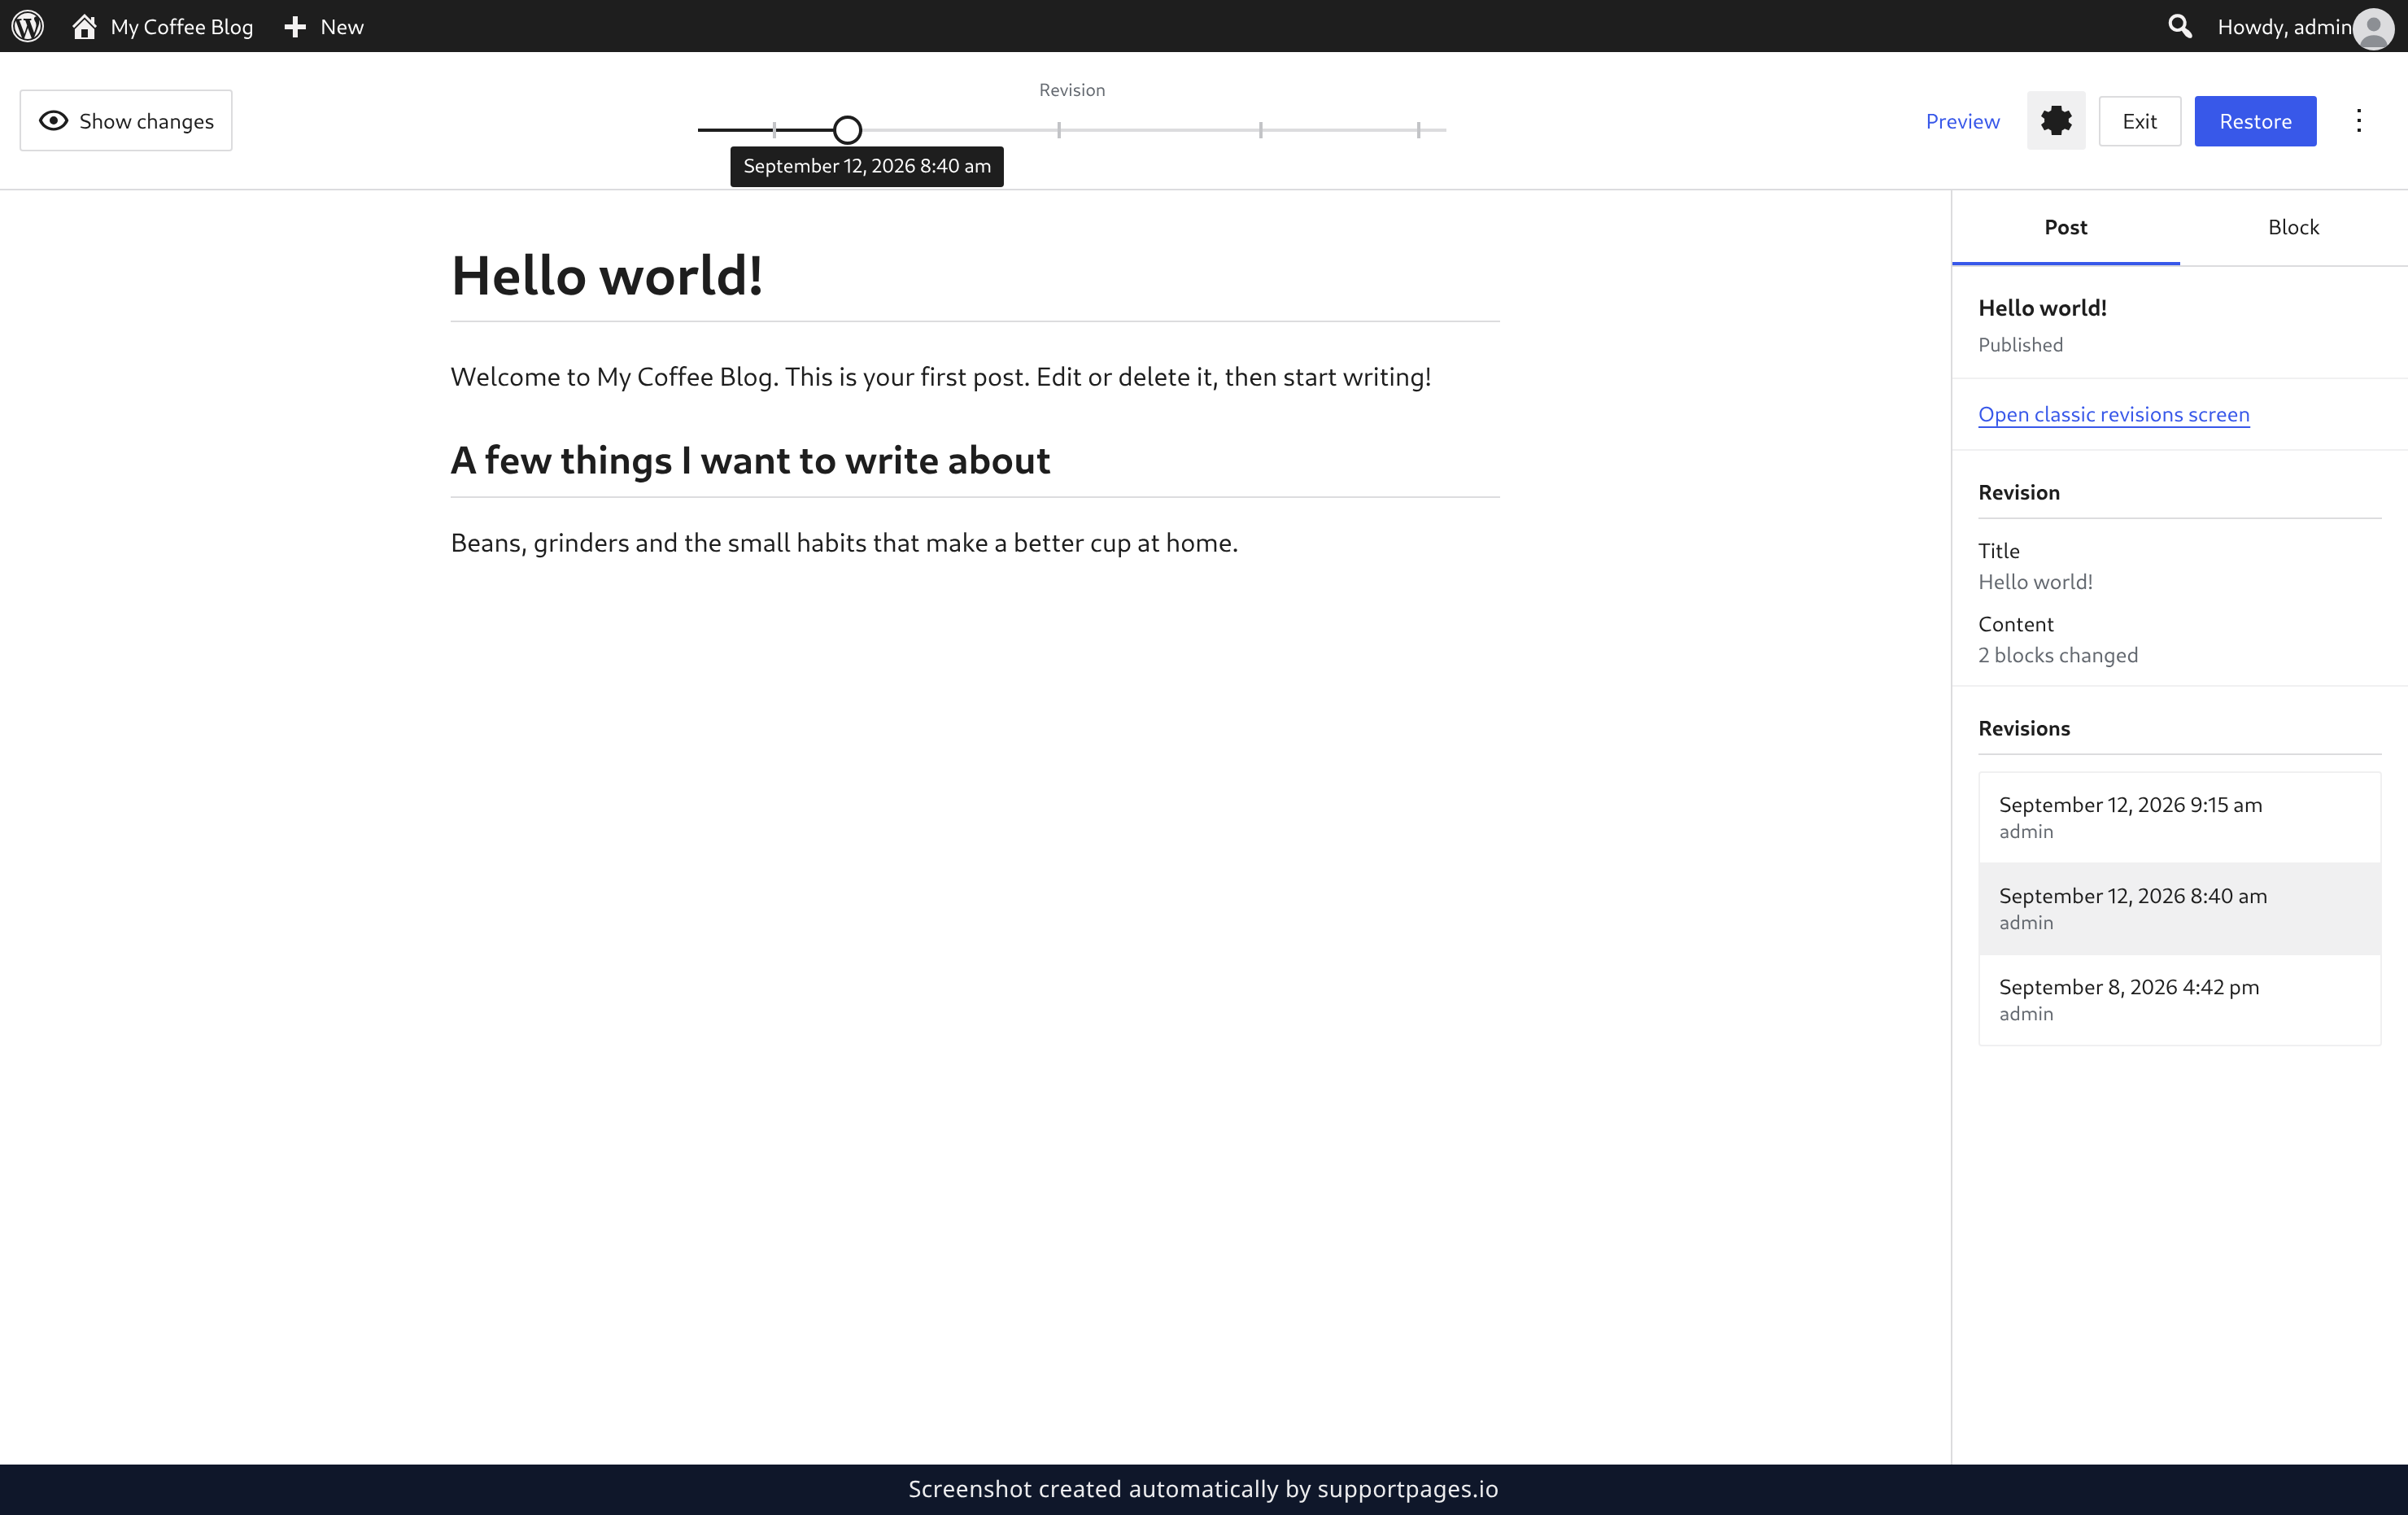The image size is (2408, 1515).
Task: Click the revision slider handle
Action: coord(847,130)
